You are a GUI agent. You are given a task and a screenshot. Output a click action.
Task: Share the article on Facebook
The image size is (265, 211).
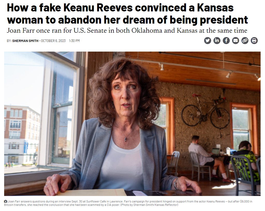226,41
